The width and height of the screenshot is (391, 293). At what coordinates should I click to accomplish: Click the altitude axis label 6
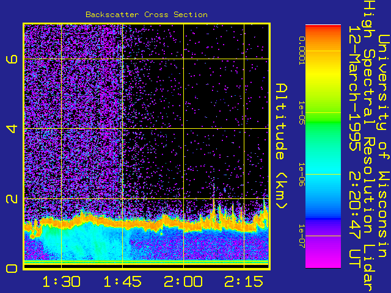[12, 59]
